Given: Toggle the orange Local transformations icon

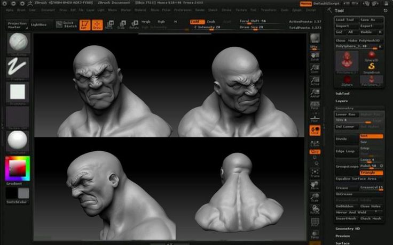Looking at the screenshot, I should [315, 130].
